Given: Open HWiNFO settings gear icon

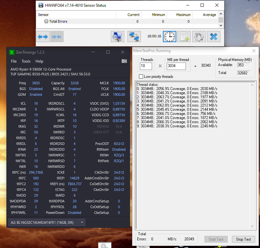Looking at the screenshot, I should pos(199,37).
